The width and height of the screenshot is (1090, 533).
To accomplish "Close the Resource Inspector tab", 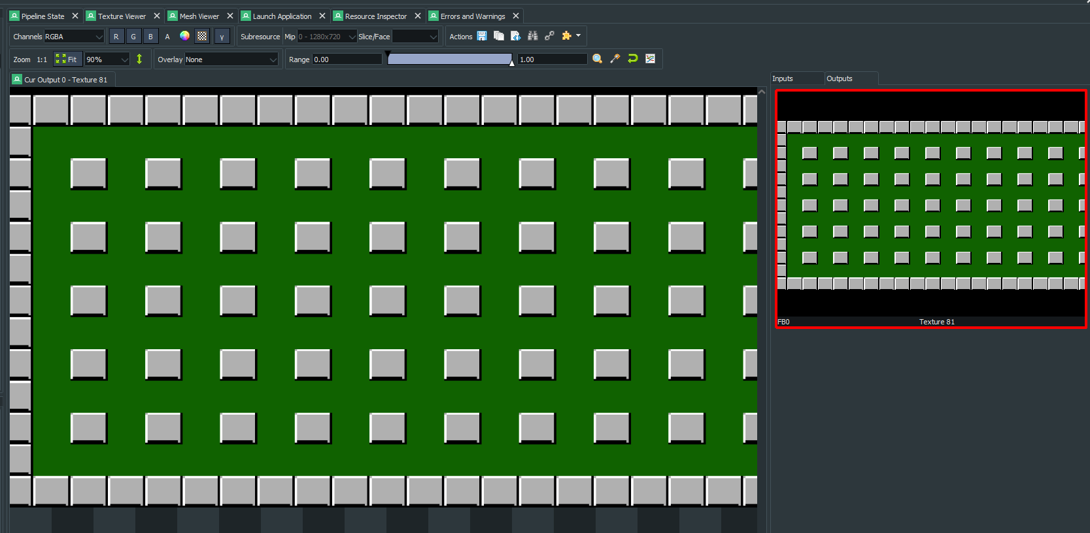I will click(x=417, y=16).
